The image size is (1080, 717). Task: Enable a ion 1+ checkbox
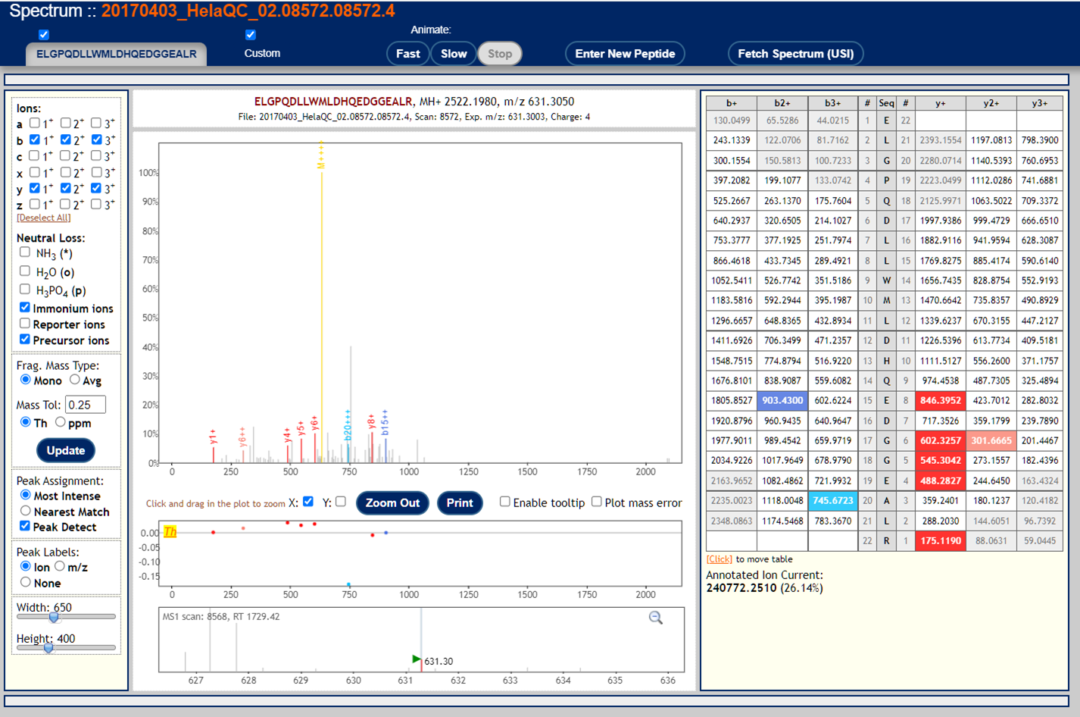pos(35,123)
